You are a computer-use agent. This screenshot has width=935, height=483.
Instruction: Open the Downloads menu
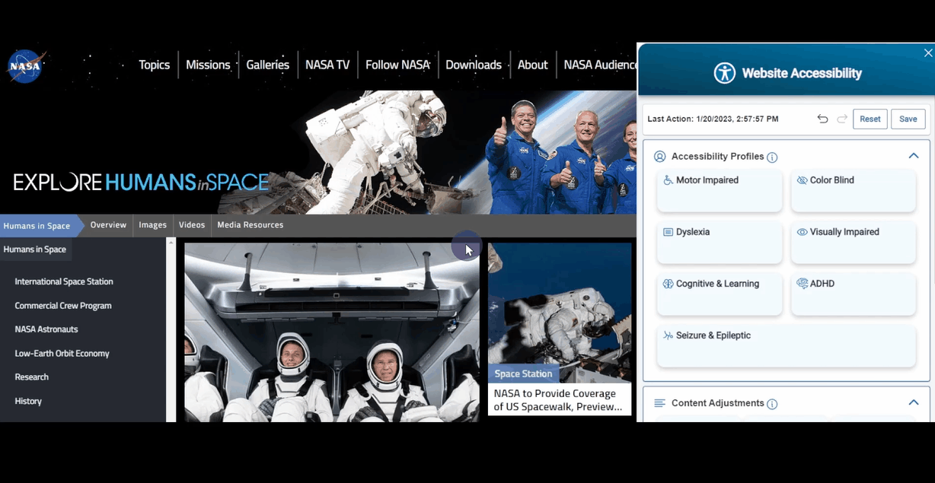(474, 65)
